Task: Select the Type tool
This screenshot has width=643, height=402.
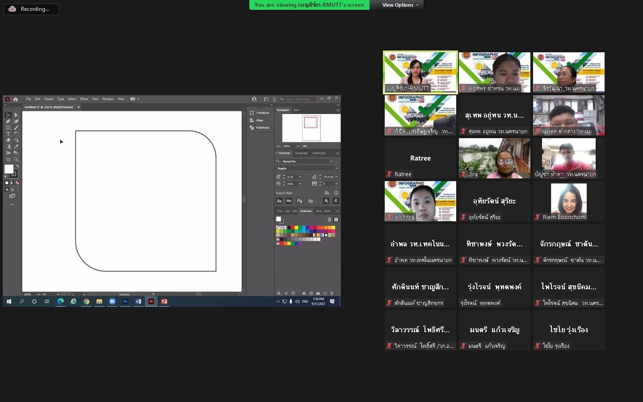Action: tap(8, 134)
